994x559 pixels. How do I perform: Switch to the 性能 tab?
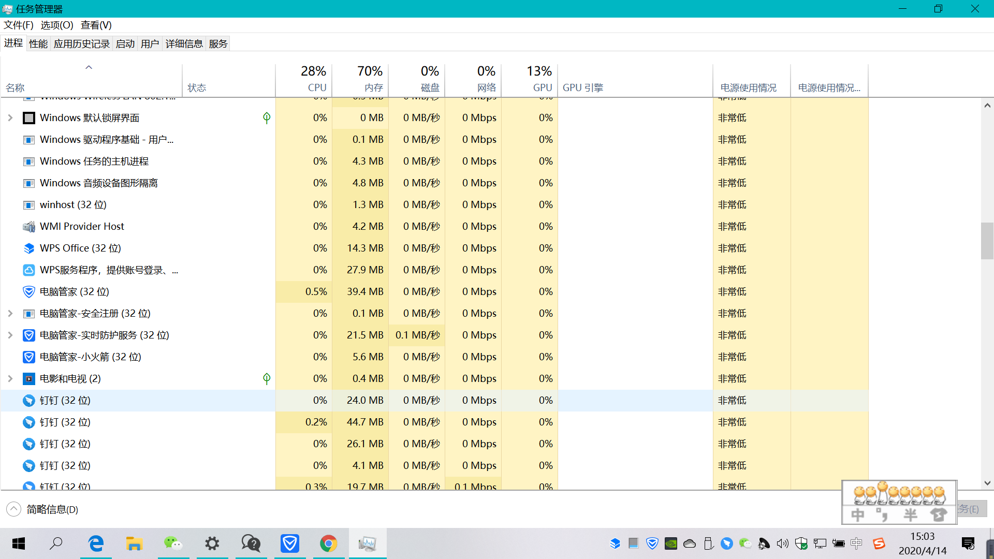click(x=38, y=44)
